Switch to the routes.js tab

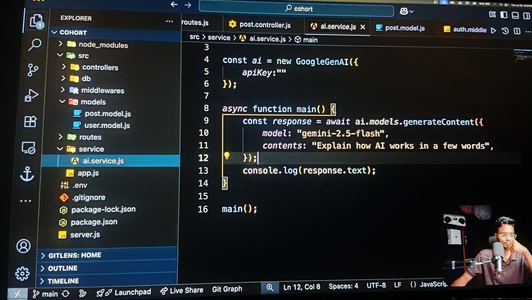click(195, 23)
